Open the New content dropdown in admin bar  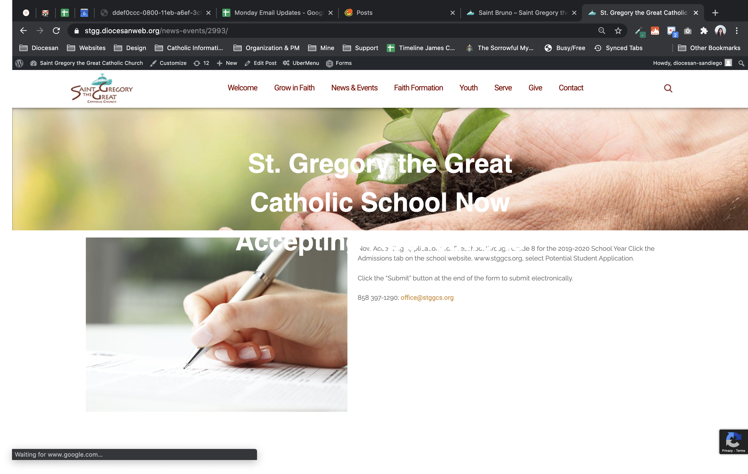pyautogui.click(x=227, y=63)
